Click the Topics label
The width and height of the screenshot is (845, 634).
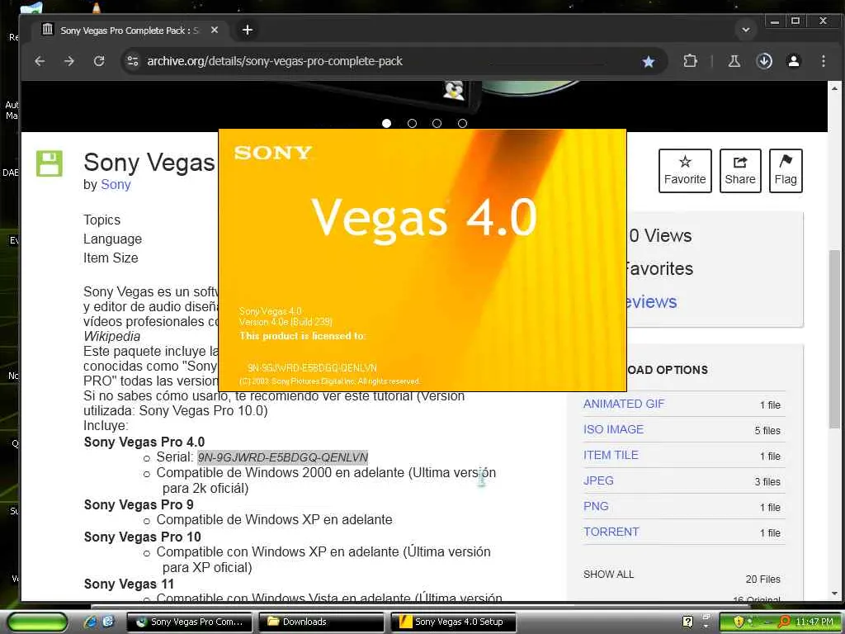tap(101, 220)
